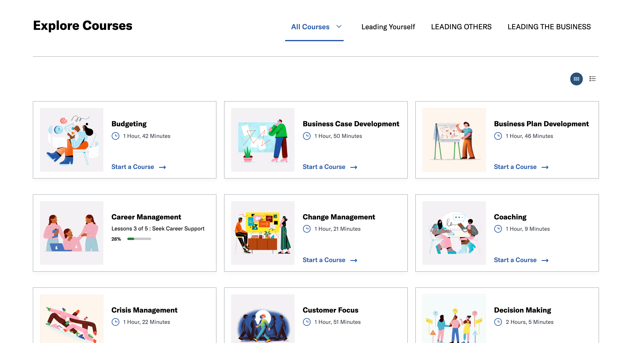Open the Coaching title
This screenshot has width=636, height=343.
[x=510, y=217]
